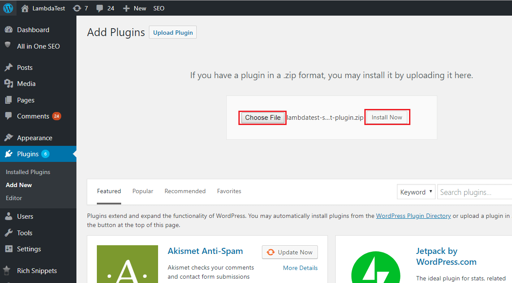Open the Appearance section in the sidebar
512x283 pixels.
click(31, 138)
